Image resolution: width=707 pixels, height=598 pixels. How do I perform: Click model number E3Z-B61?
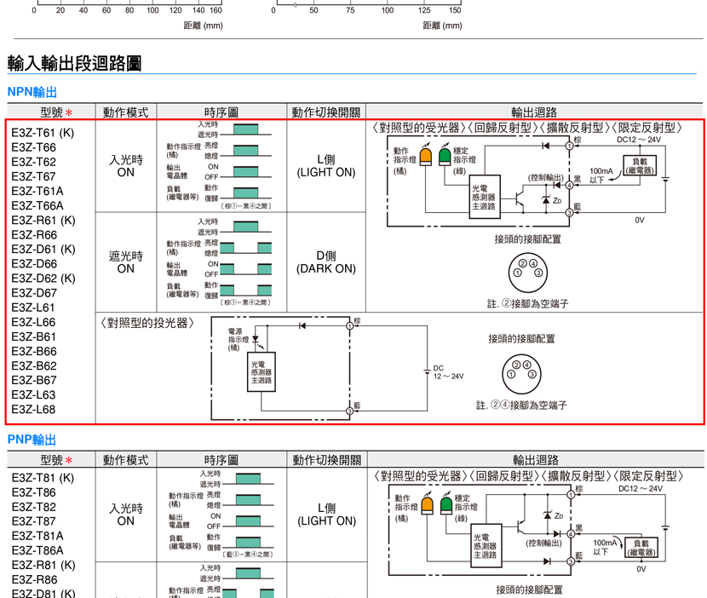(34, 336)
